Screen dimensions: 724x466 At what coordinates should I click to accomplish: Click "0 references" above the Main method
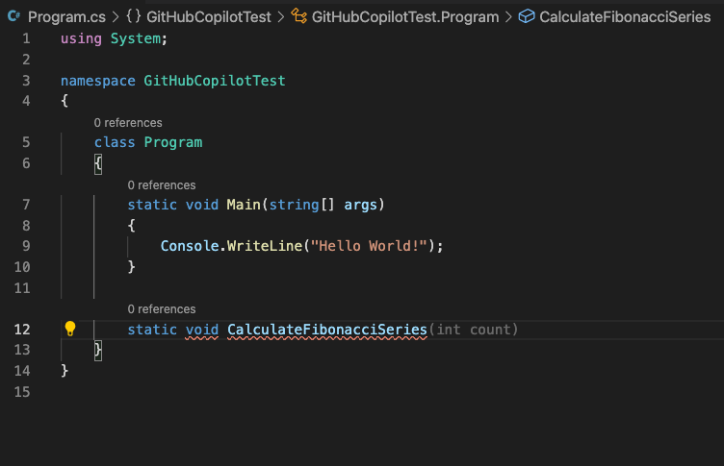coord(162,184)
